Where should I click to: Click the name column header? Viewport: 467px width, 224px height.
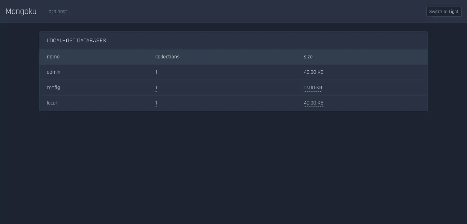(53, 57)
